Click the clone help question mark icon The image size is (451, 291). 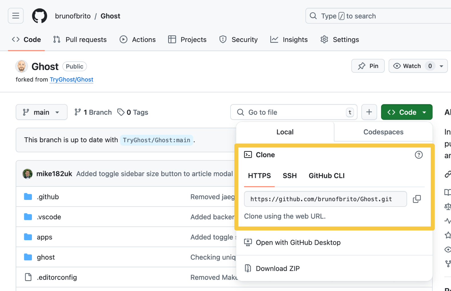pos(418,155)
